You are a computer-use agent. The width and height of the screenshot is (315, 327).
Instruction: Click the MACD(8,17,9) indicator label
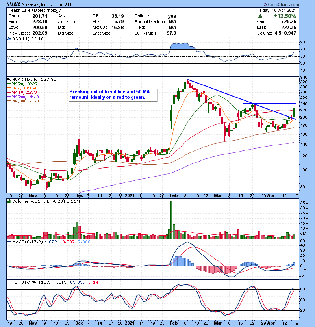28,242
